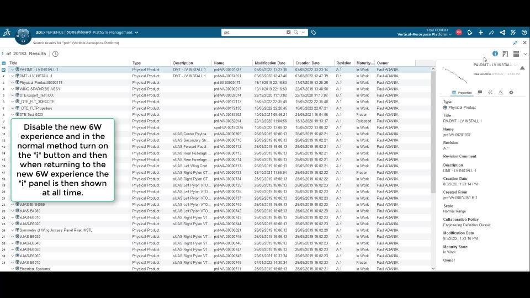Select _DTE_FLT_3DEXCITE row title
Image resolution: width=530 pixels, height=298 pixels.
(37, 102)
